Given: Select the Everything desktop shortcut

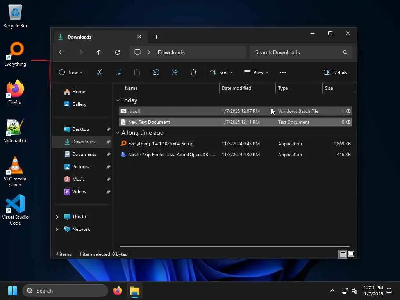Looking at the screenshot, I should [x=15, y=54].
